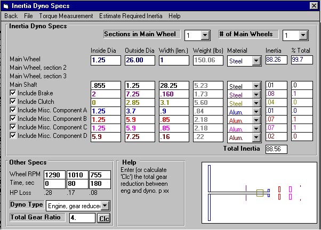
Task: Uncheck Include Misc. Component C
Action: point(13,127)
